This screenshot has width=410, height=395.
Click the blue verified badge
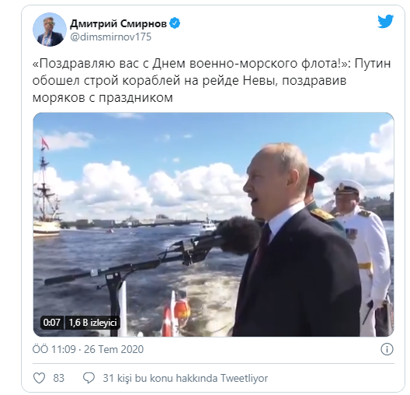click(175, 23)
